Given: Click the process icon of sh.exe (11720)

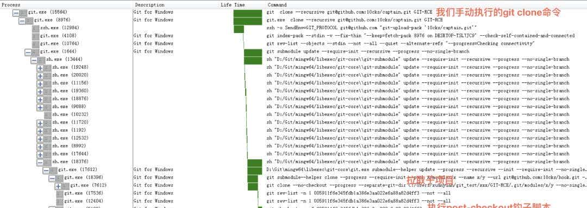Looking at the screenshot, I should pyautogui.click(x=47, y=122).
